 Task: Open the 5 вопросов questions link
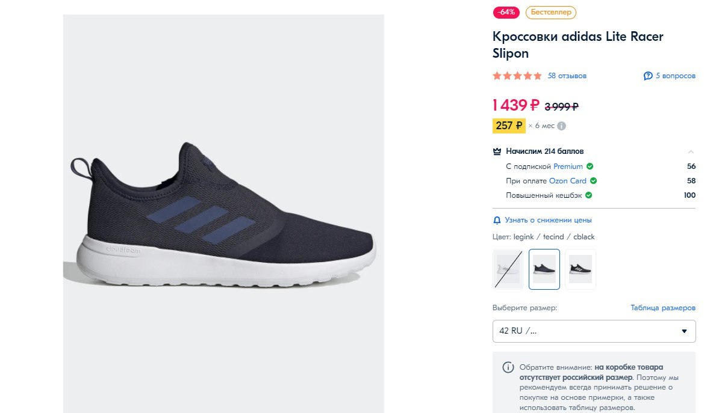[x=675, y=76]
